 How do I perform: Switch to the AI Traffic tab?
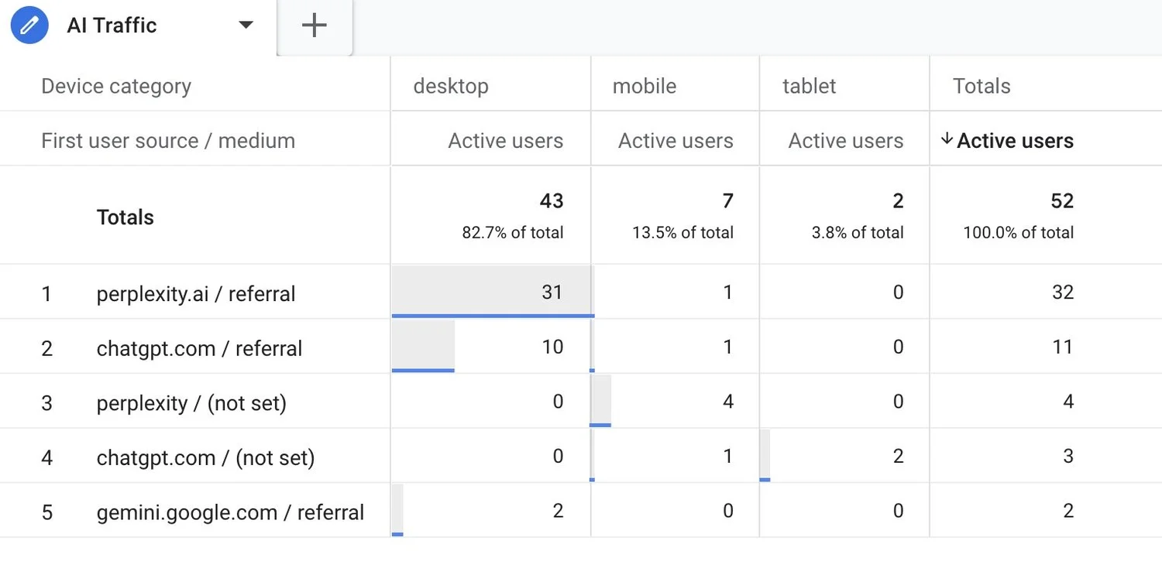click(111, 25)
